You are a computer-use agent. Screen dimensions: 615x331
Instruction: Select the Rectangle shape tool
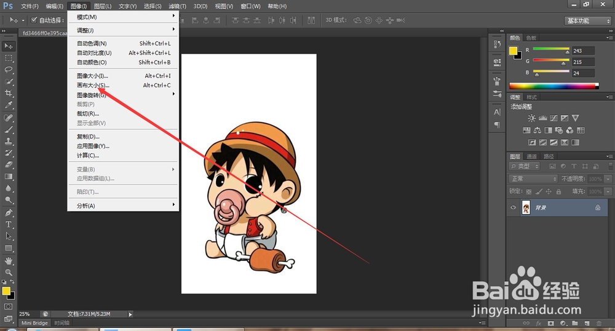8,249
